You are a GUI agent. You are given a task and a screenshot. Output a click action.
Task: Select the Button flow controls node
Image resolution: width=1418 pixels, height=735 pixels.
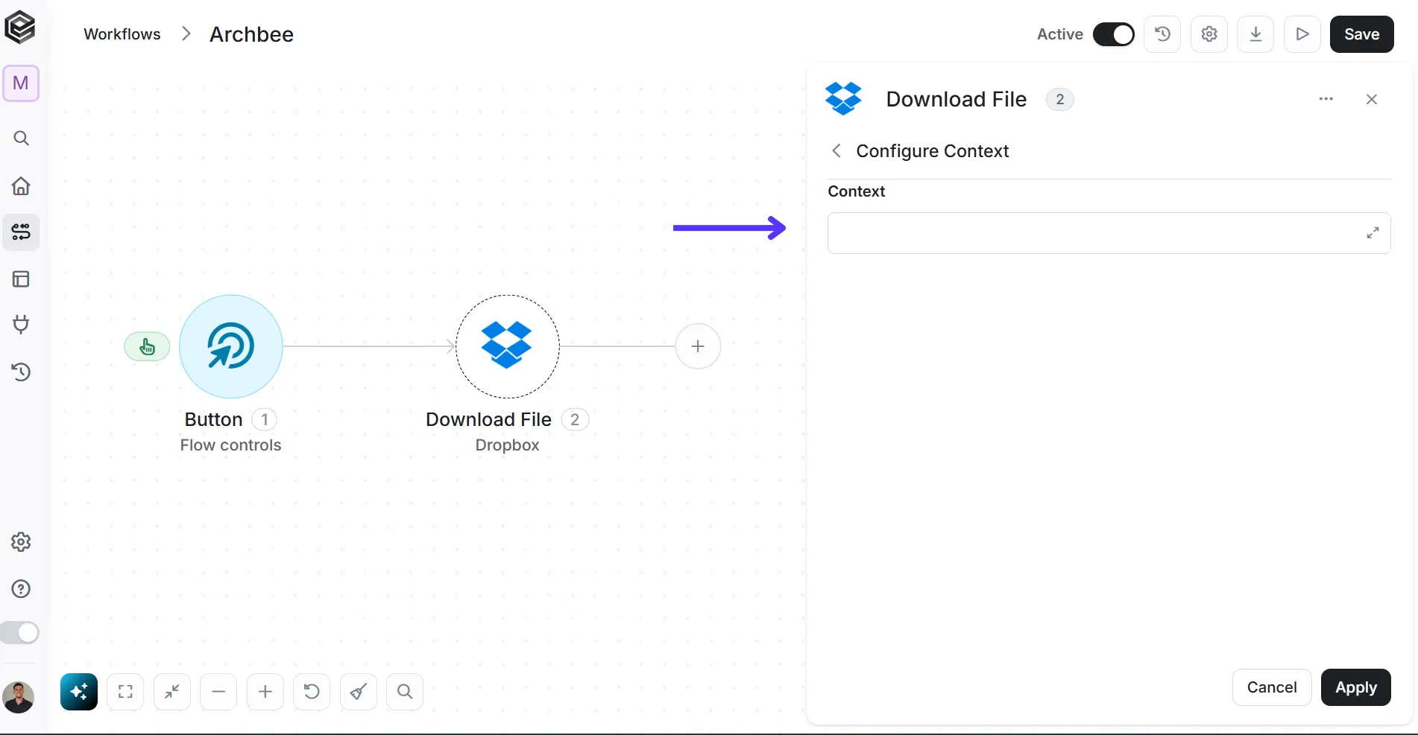point(231,346)
